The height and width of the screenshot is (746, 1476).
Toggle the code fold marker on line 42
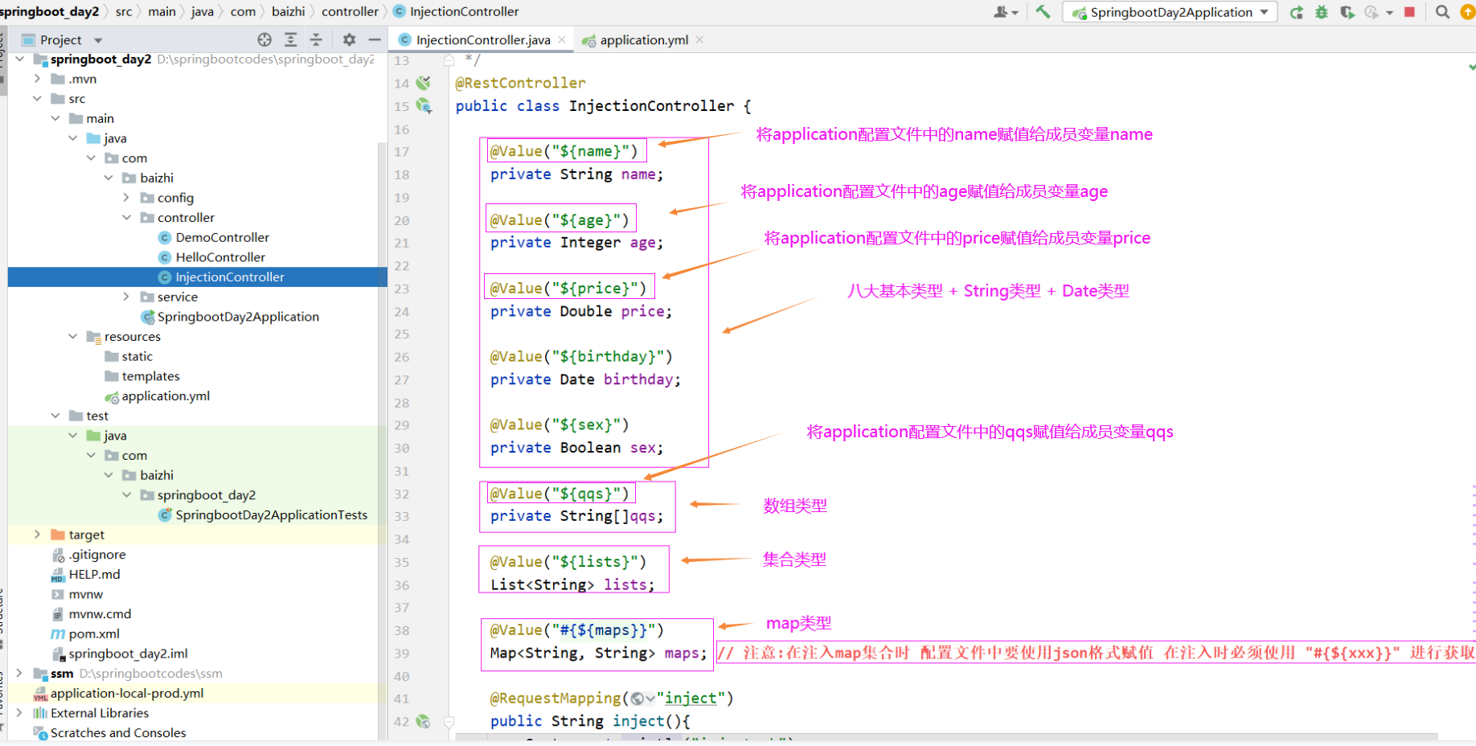(449, 722)
